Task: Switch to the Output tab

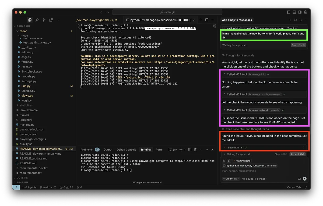Action: (x=108, y=150)
